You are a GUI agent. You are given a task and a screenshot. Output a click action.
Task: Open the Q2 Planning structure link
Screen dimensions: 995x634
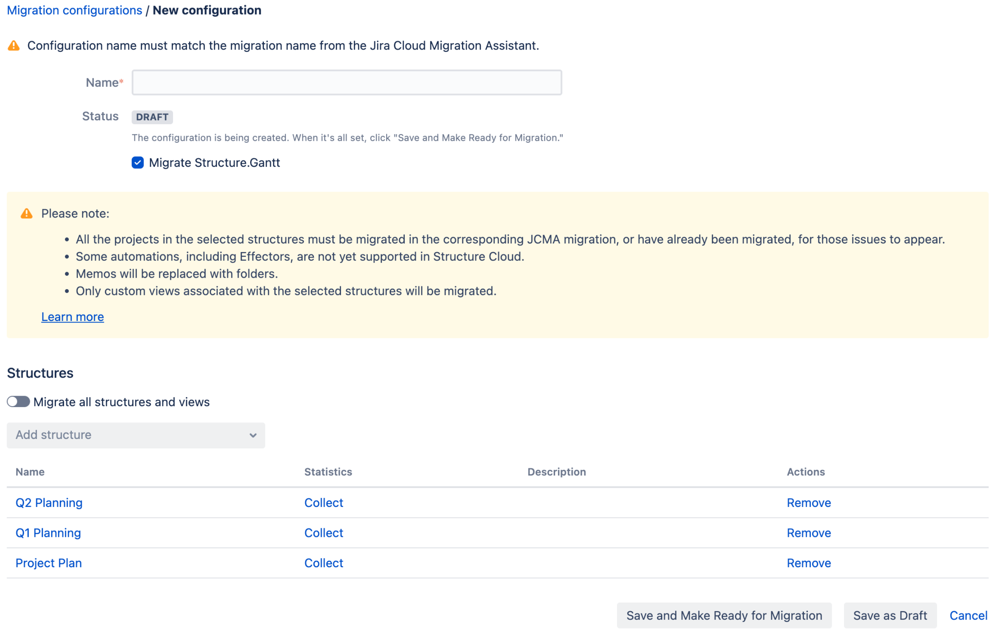coord(49,503)
